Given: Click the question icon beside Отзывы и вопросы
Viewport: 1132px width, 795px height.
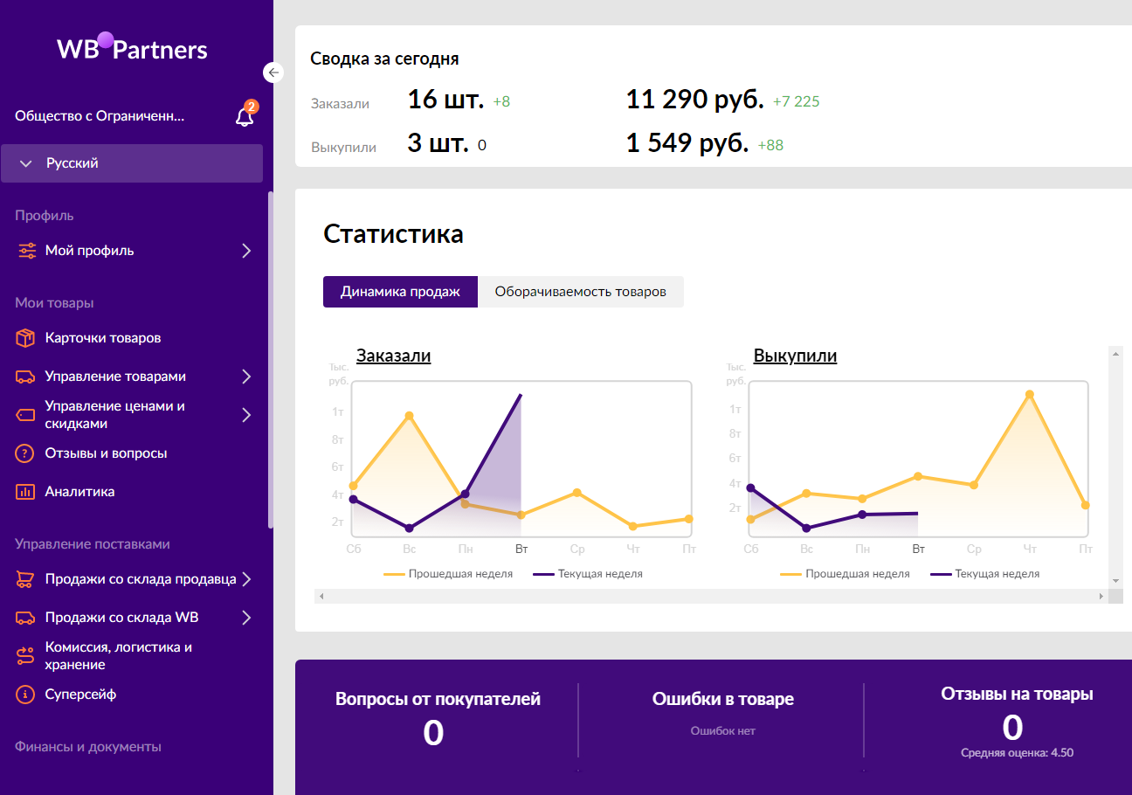Looking at the screenshot, I should tap(26, 453).
